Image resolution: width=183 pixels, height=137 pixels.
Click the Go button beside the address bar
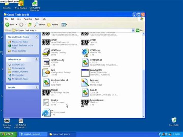pos(139,30)
